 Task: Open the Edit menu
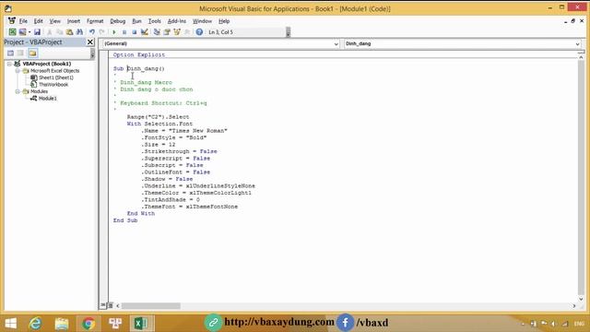(39, 21)
